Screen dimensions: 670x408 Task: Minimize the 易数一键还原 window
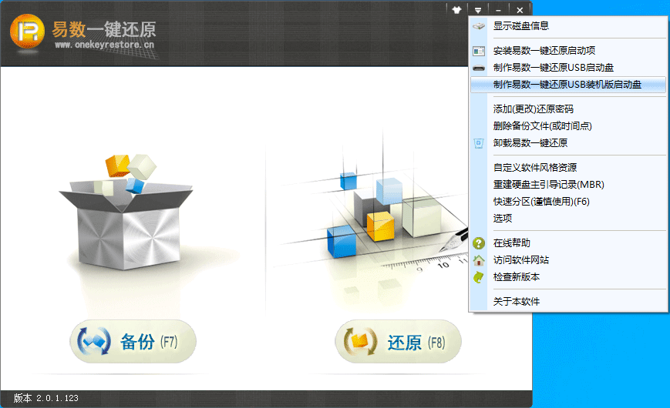[499, 10]
